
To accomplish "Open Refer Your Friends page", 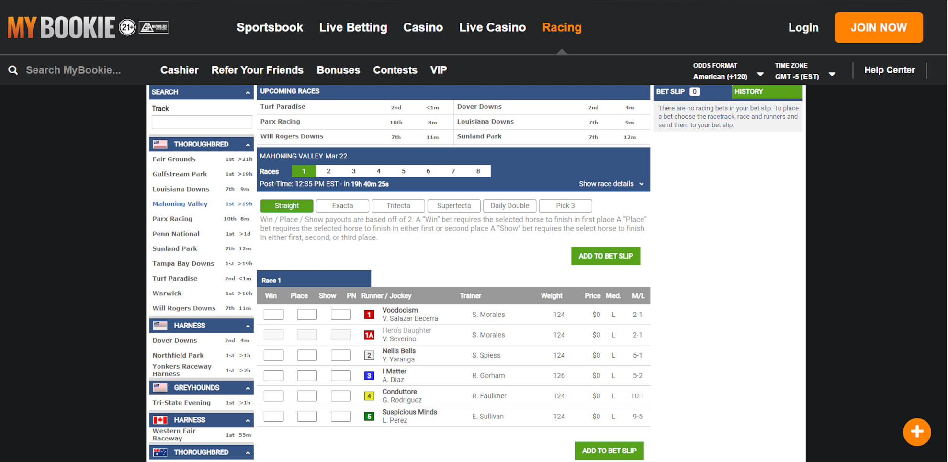I will [x=258, y=70].
